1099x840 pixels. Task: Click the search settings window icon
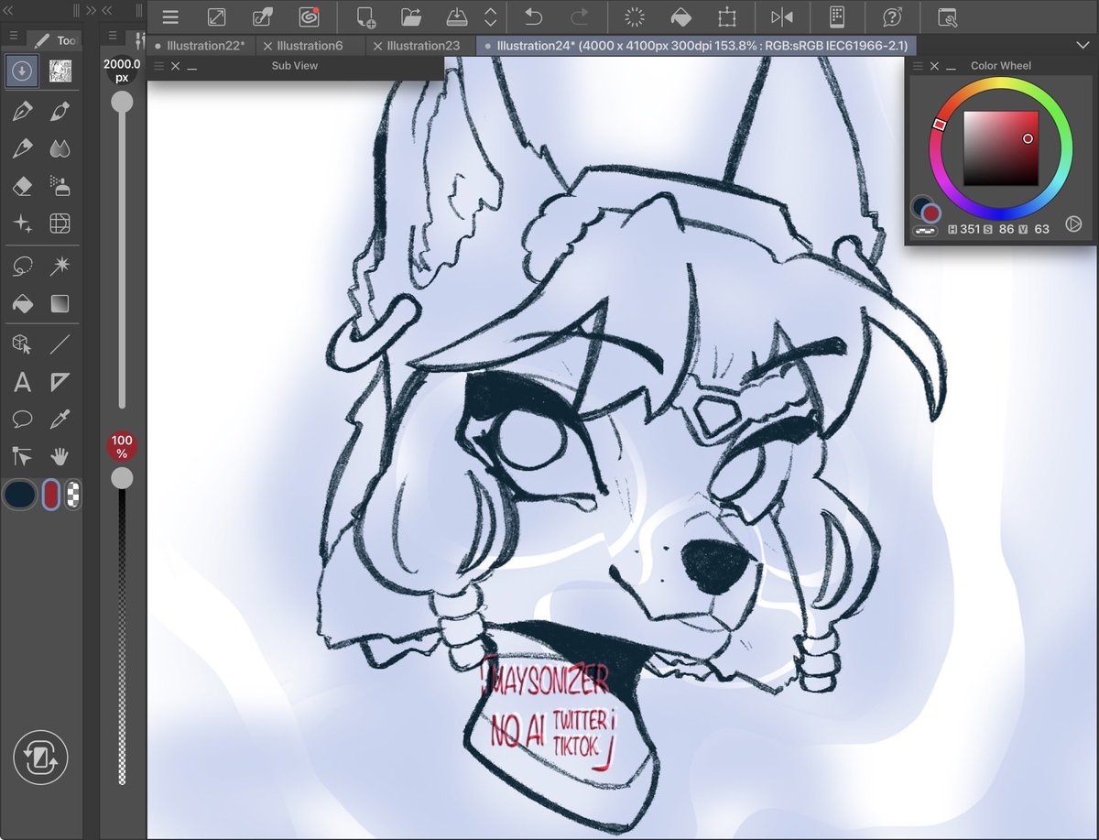point(947,16)
